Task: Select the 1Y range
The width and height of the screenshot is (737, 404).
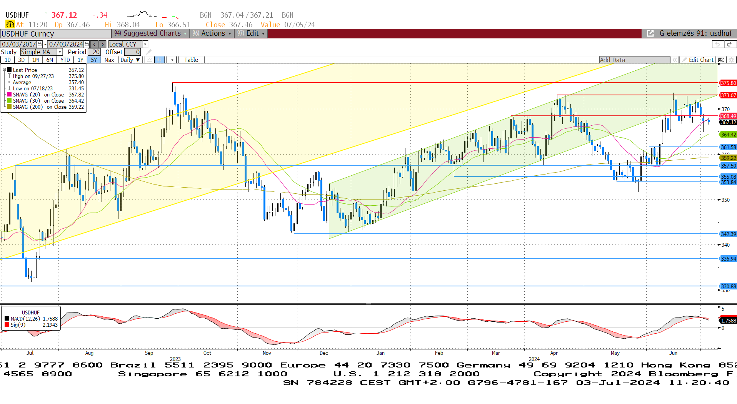Action: click(x=80, y=60)
